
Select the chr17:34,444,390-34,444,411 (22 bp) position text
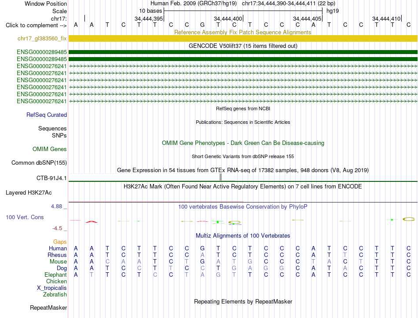tap(289, 4)
